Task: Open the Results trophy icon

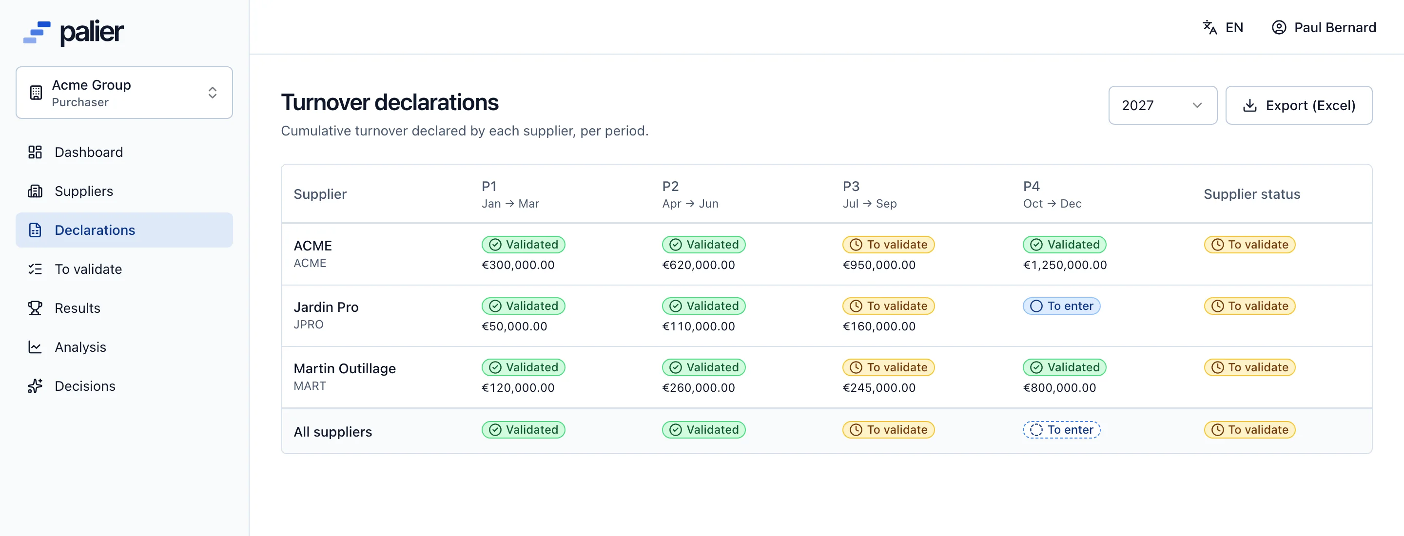Action: (35, 308)
